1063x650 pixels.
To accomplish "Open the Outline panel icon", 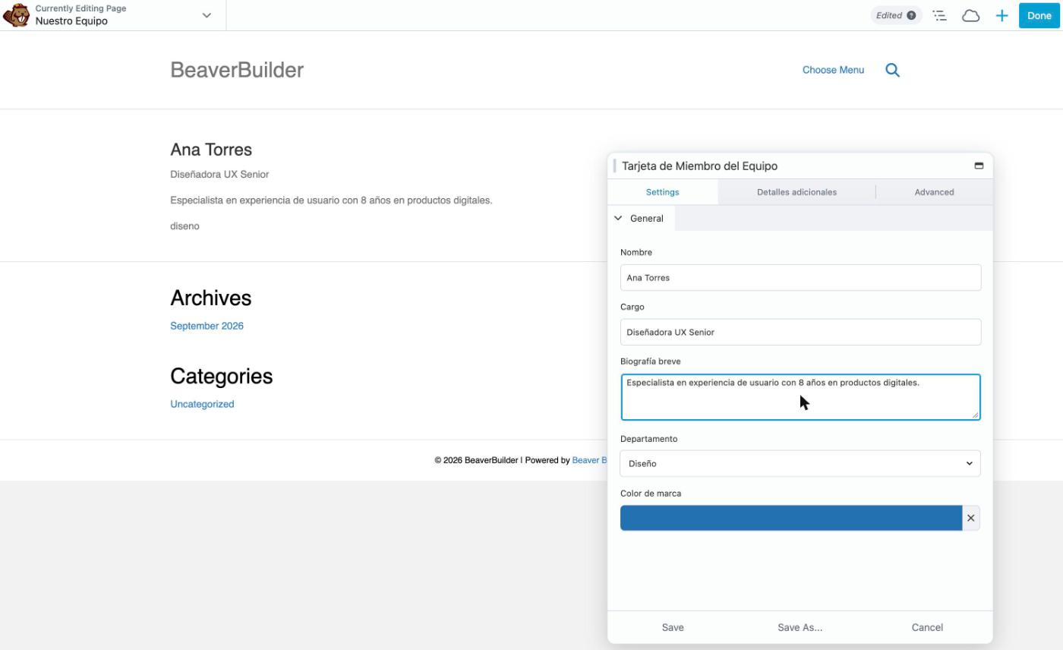I will (x=940, y=15).
